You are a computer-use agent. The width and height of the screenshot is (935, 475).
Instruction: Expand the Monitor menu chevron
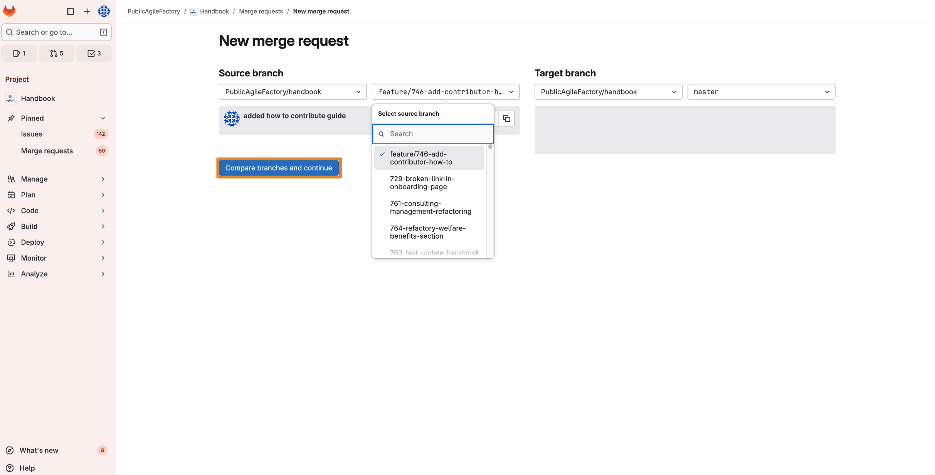(x=103, y=258)
